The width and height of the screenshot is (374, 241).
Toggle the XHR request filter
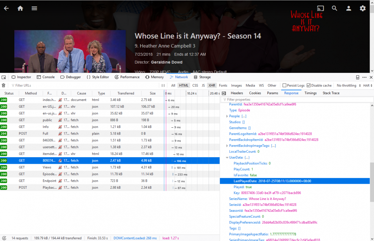212,85
